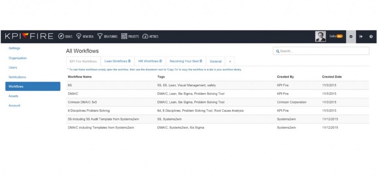Click the Cedro username label

(333, 36)
